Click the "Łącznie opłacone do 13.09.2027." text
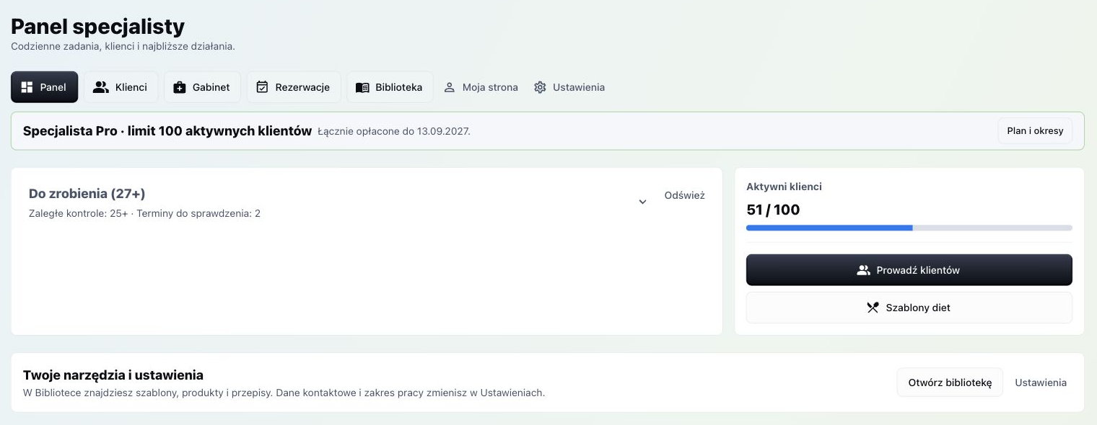The width and height of the screenshot is (1097, 425). [x=394, y=132]
